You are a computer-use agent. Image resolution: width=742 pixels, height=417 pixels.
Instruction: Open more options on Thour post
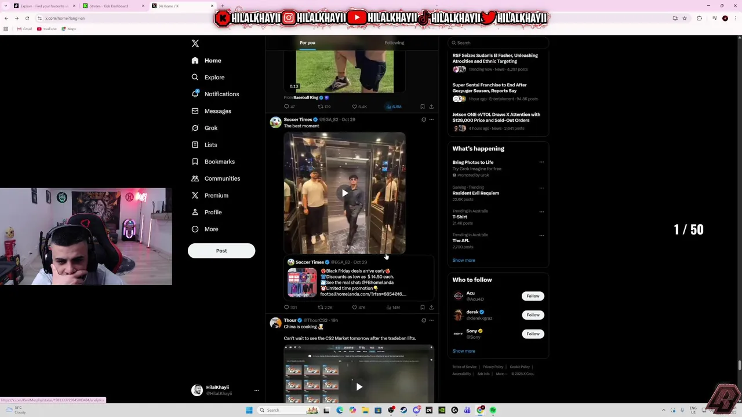[431, 320]
